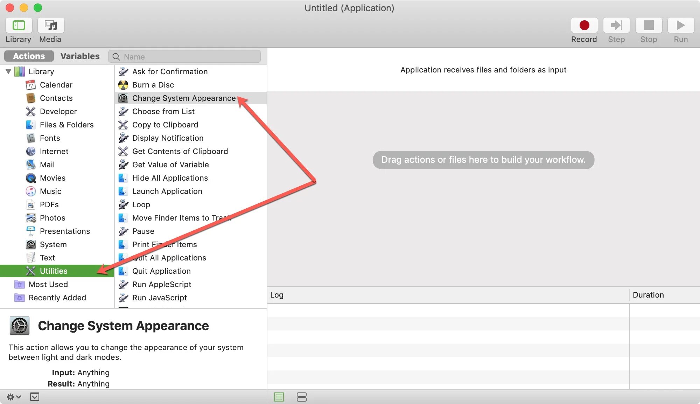Screen dimensions: 700x404
Task: Open the gear action menu dropdown
Action: point(14,397)
